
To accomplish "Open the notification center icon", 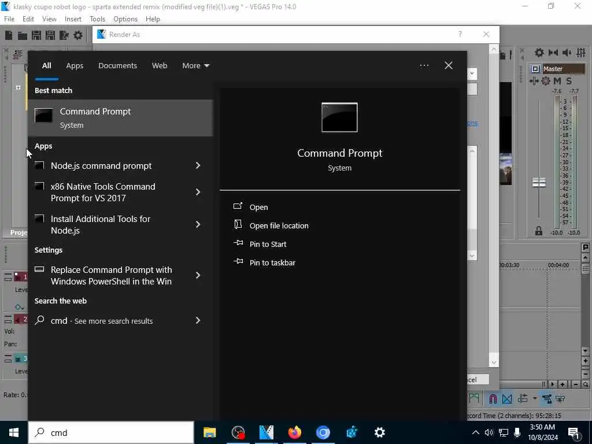I will pyautogui.click(x=574, y=432).
